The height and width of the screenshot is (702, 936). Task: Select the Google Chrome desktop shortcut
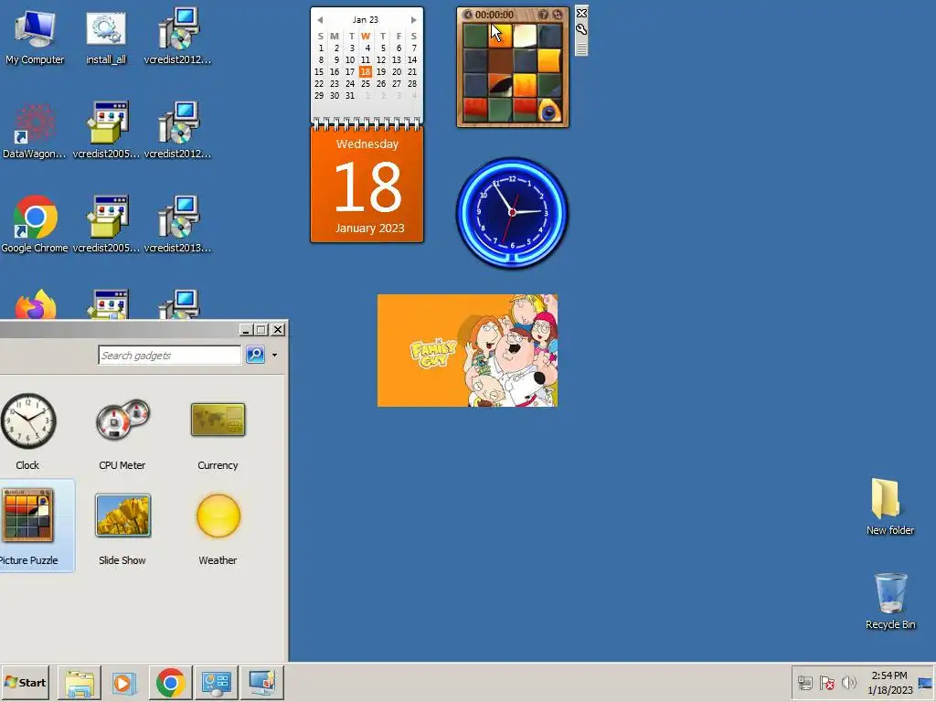(35, 224)
